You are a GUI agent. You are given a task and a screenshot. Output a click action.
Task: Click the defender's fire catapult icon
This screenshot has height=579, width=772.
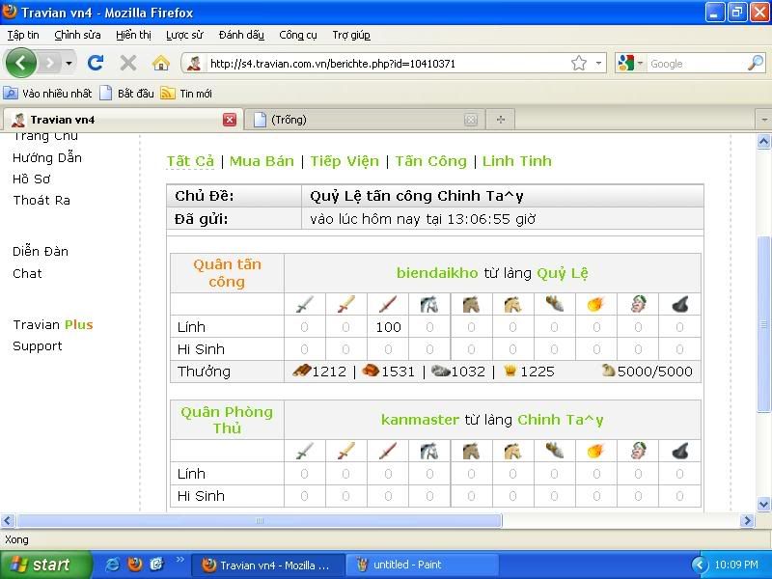[595, 451]
